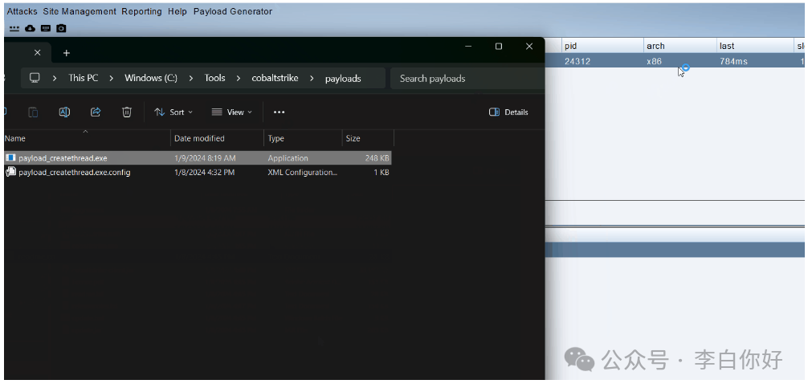Select the payload_createthread.exe.config file
The width and height of the screenshot is (808, 392).
198,172
